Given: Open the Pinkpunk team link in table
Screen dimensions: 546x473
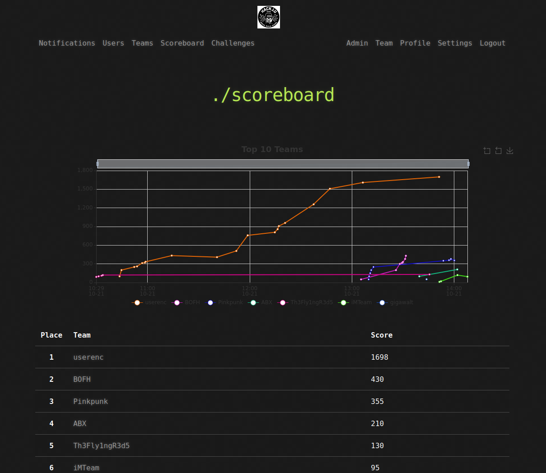Looking at the screenshot, I should [x=91, y=401].
